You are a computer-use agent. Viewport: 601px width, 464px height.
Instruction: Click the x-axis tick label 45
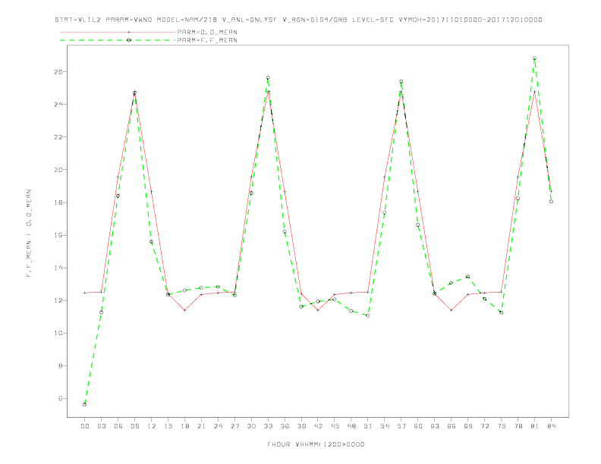[335, 426]
